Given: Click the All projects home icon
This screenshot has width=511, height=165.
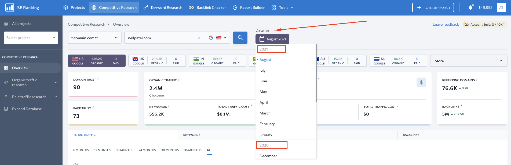Looking at the screenshot, I should (x=6, y=24).
